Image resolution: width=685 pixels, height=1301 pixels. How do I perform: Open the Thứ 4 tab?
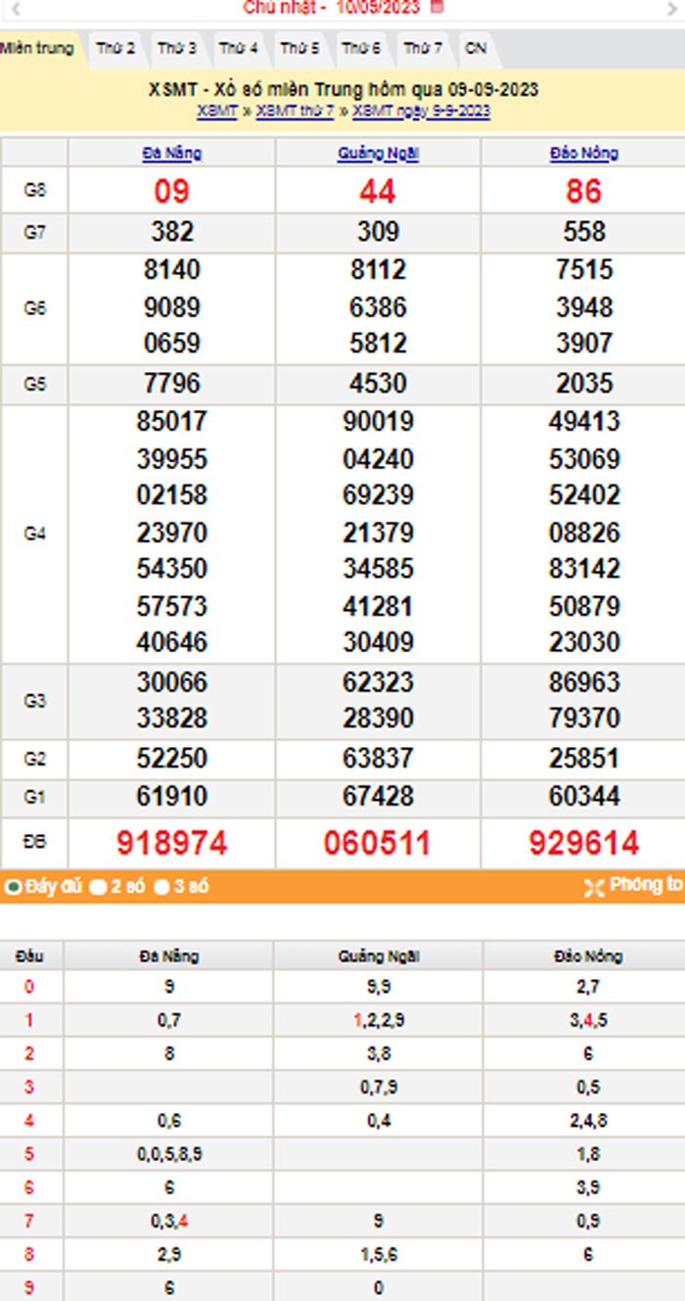click(238, 48)
